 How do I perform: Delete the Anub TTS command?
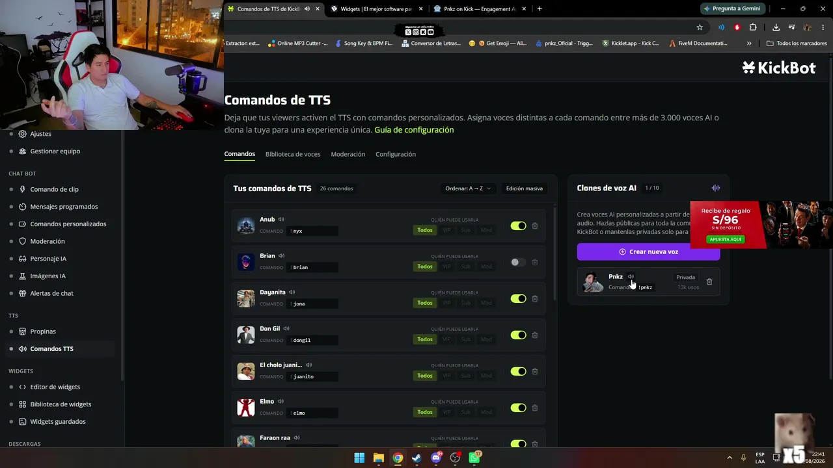pos(535,226)
